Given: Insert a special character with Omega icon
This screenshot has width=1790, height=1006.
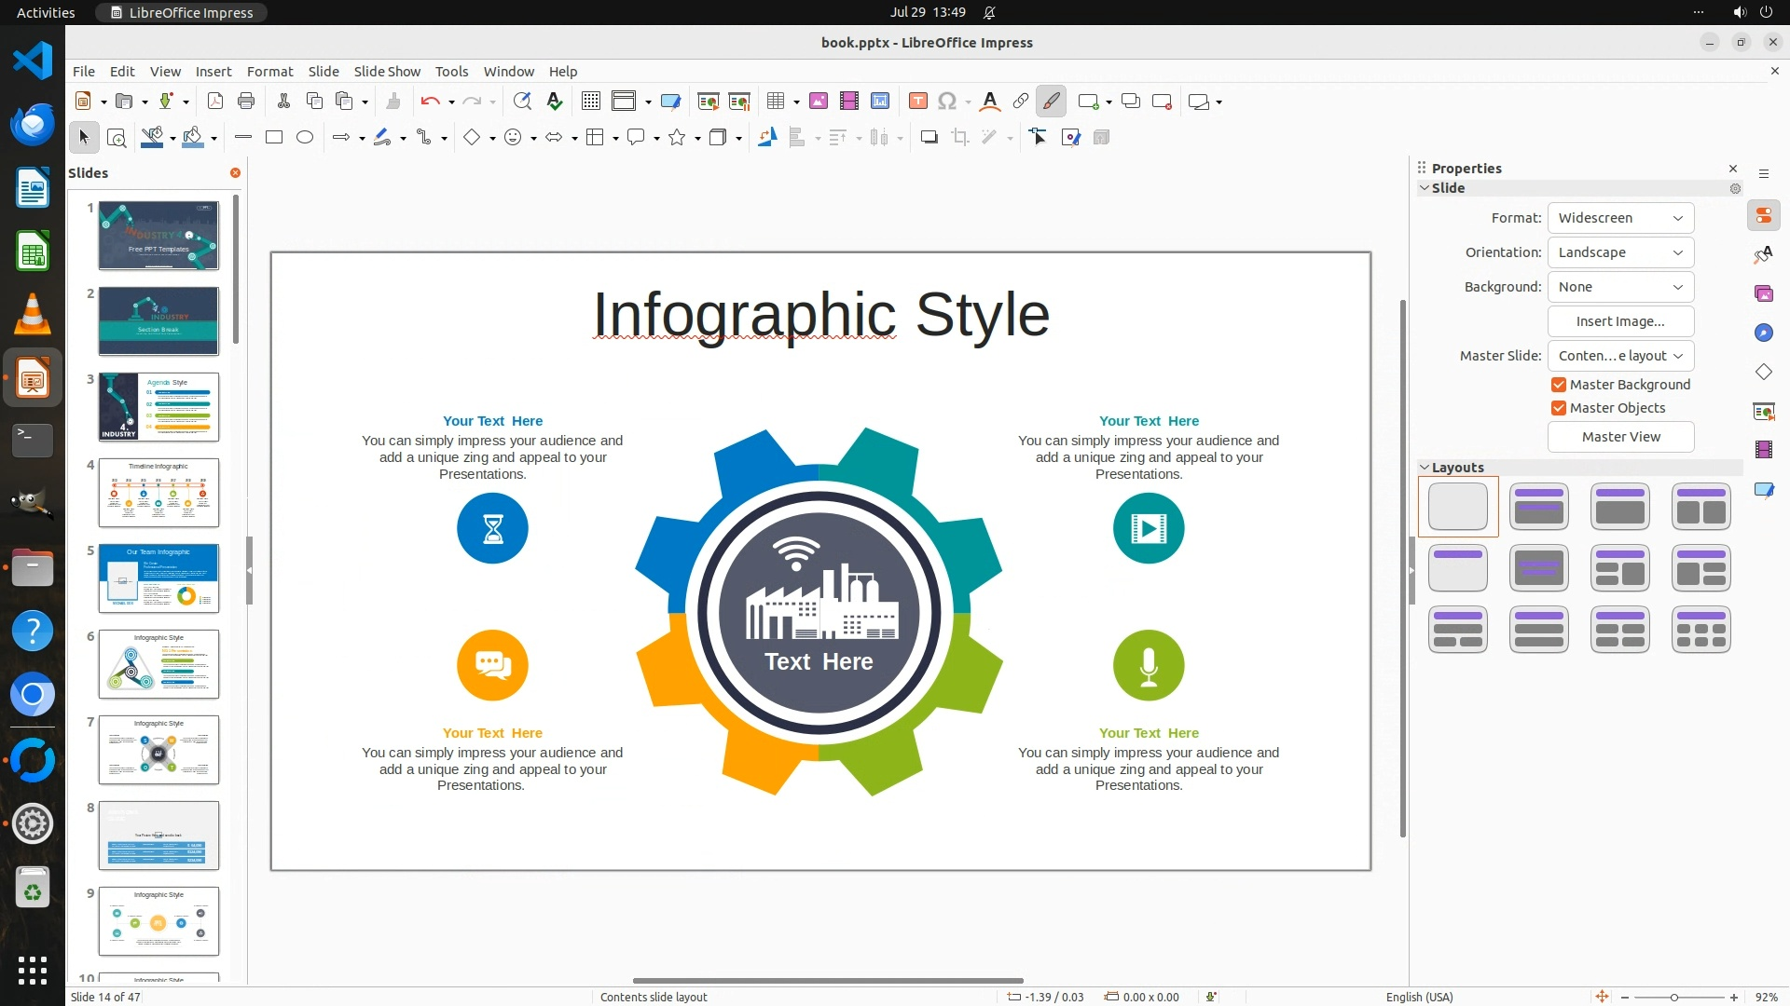Looking at the screenshot, I should (x=947, y=102).
